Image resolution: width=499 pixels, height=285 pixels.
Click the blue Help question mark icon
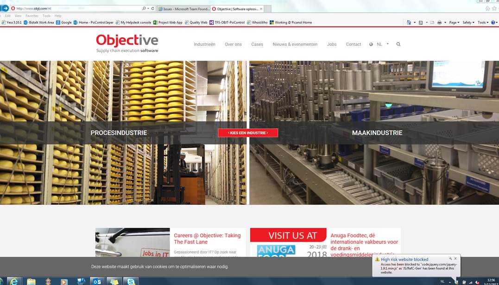[493, 23]
